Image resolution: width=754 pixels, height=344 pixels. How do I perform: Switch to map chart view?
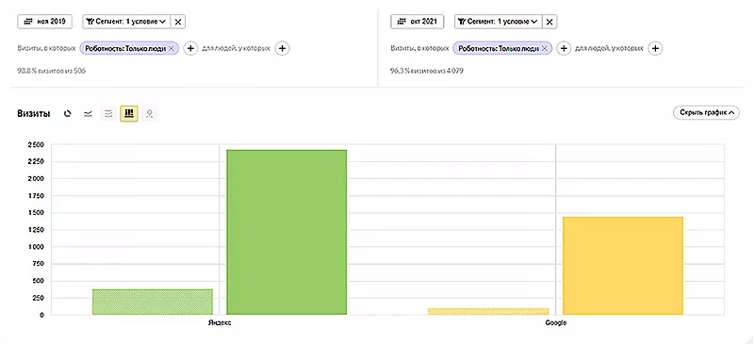click(x=150, y=113)
